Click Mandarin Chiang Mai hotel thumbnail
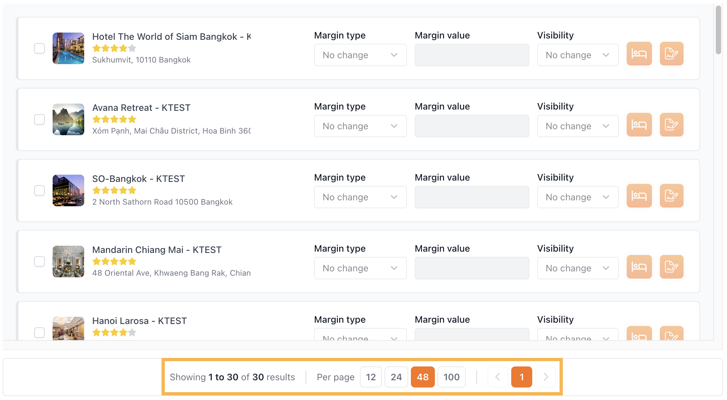 point(68,262)
